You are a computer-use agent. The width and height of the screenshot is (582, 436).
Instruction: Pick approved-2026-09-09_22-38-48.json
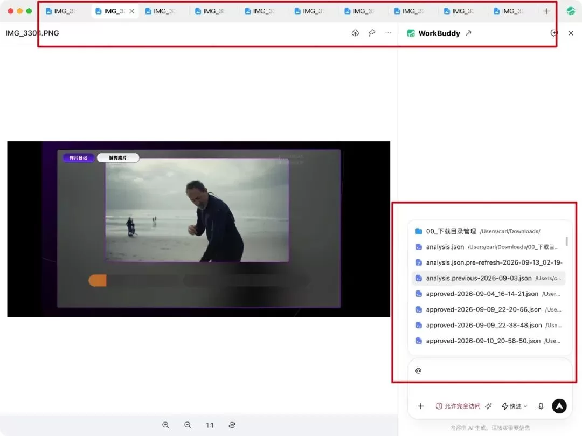(488, 325)
